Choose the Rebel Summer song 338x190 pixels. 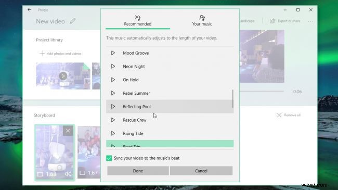pyautogui.click(x=170, y=93)
